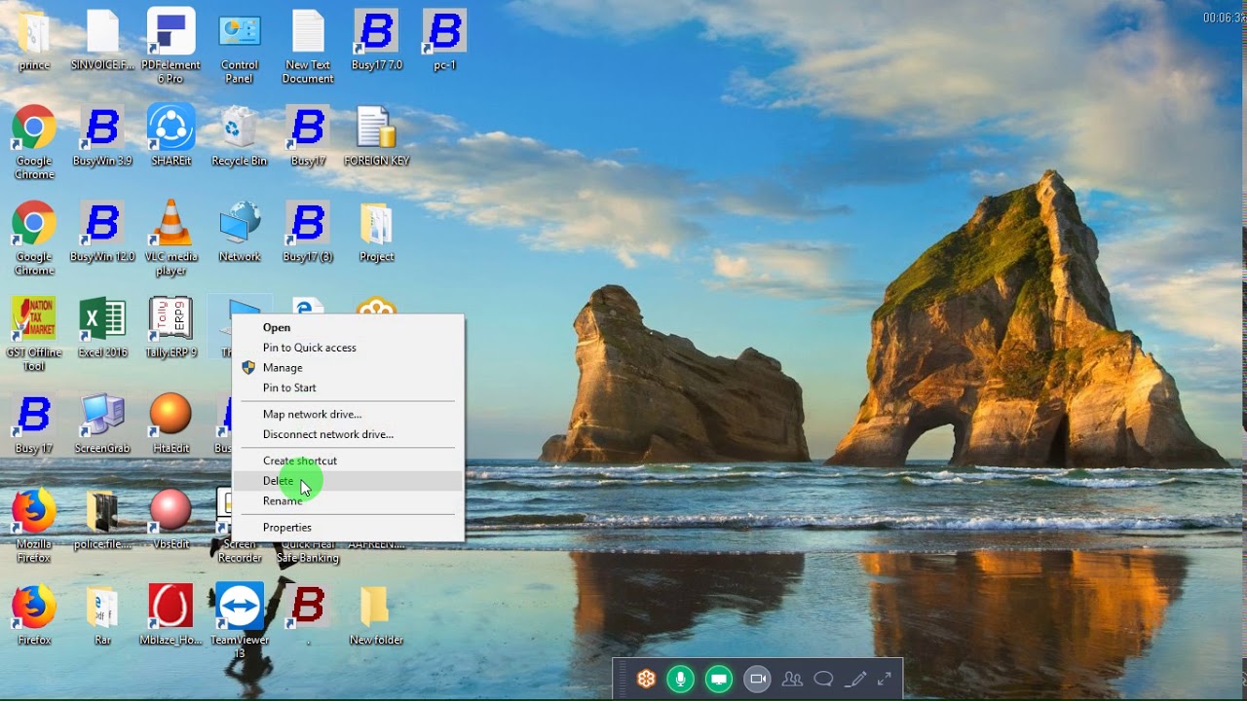Open the SHAREit application icon
1247x701 pixels.
[x=170, y=136]
